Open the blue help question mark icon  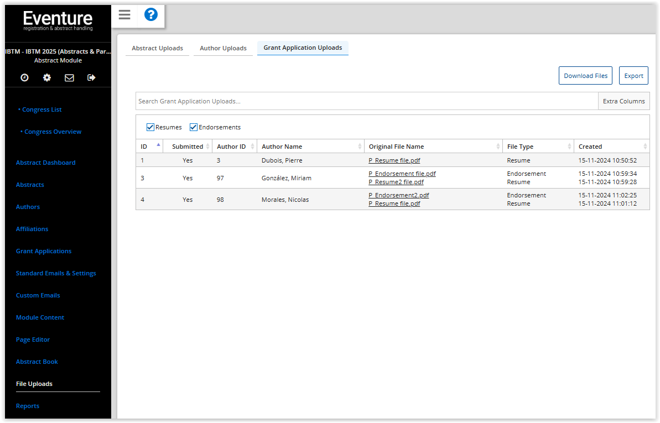[x=150, y=15]
